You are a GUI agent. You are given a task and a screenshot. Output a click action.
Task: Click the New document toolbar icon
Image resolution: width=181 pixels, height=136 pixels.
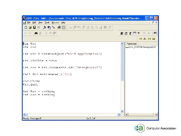coord(26,27)
